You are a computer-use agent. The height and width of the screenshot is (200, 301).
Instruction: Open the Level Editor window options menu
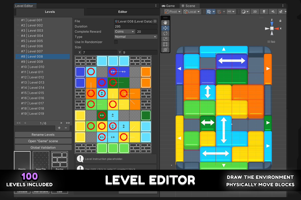[156, 5]
